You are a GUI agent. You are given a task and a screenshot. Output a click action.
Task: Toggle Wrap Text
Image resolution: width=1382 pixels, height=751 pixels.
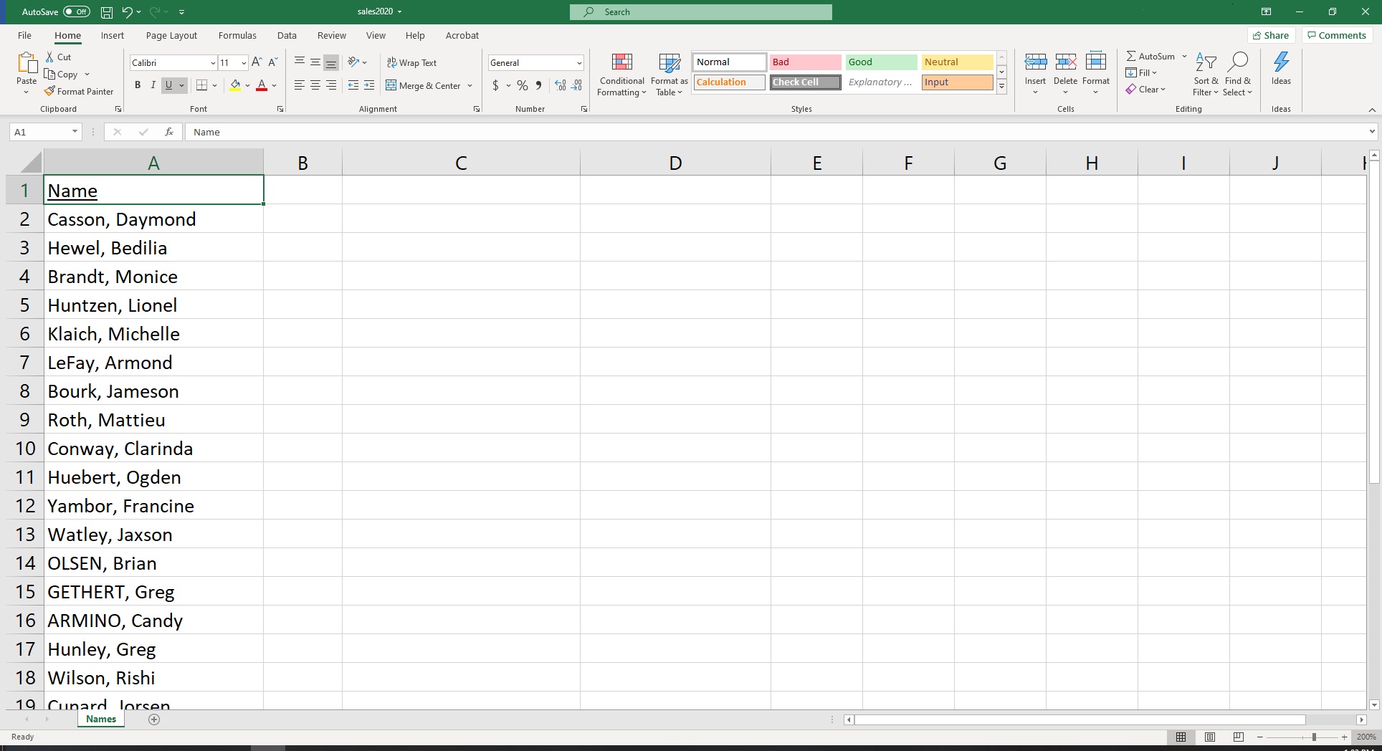pos(412,62)
